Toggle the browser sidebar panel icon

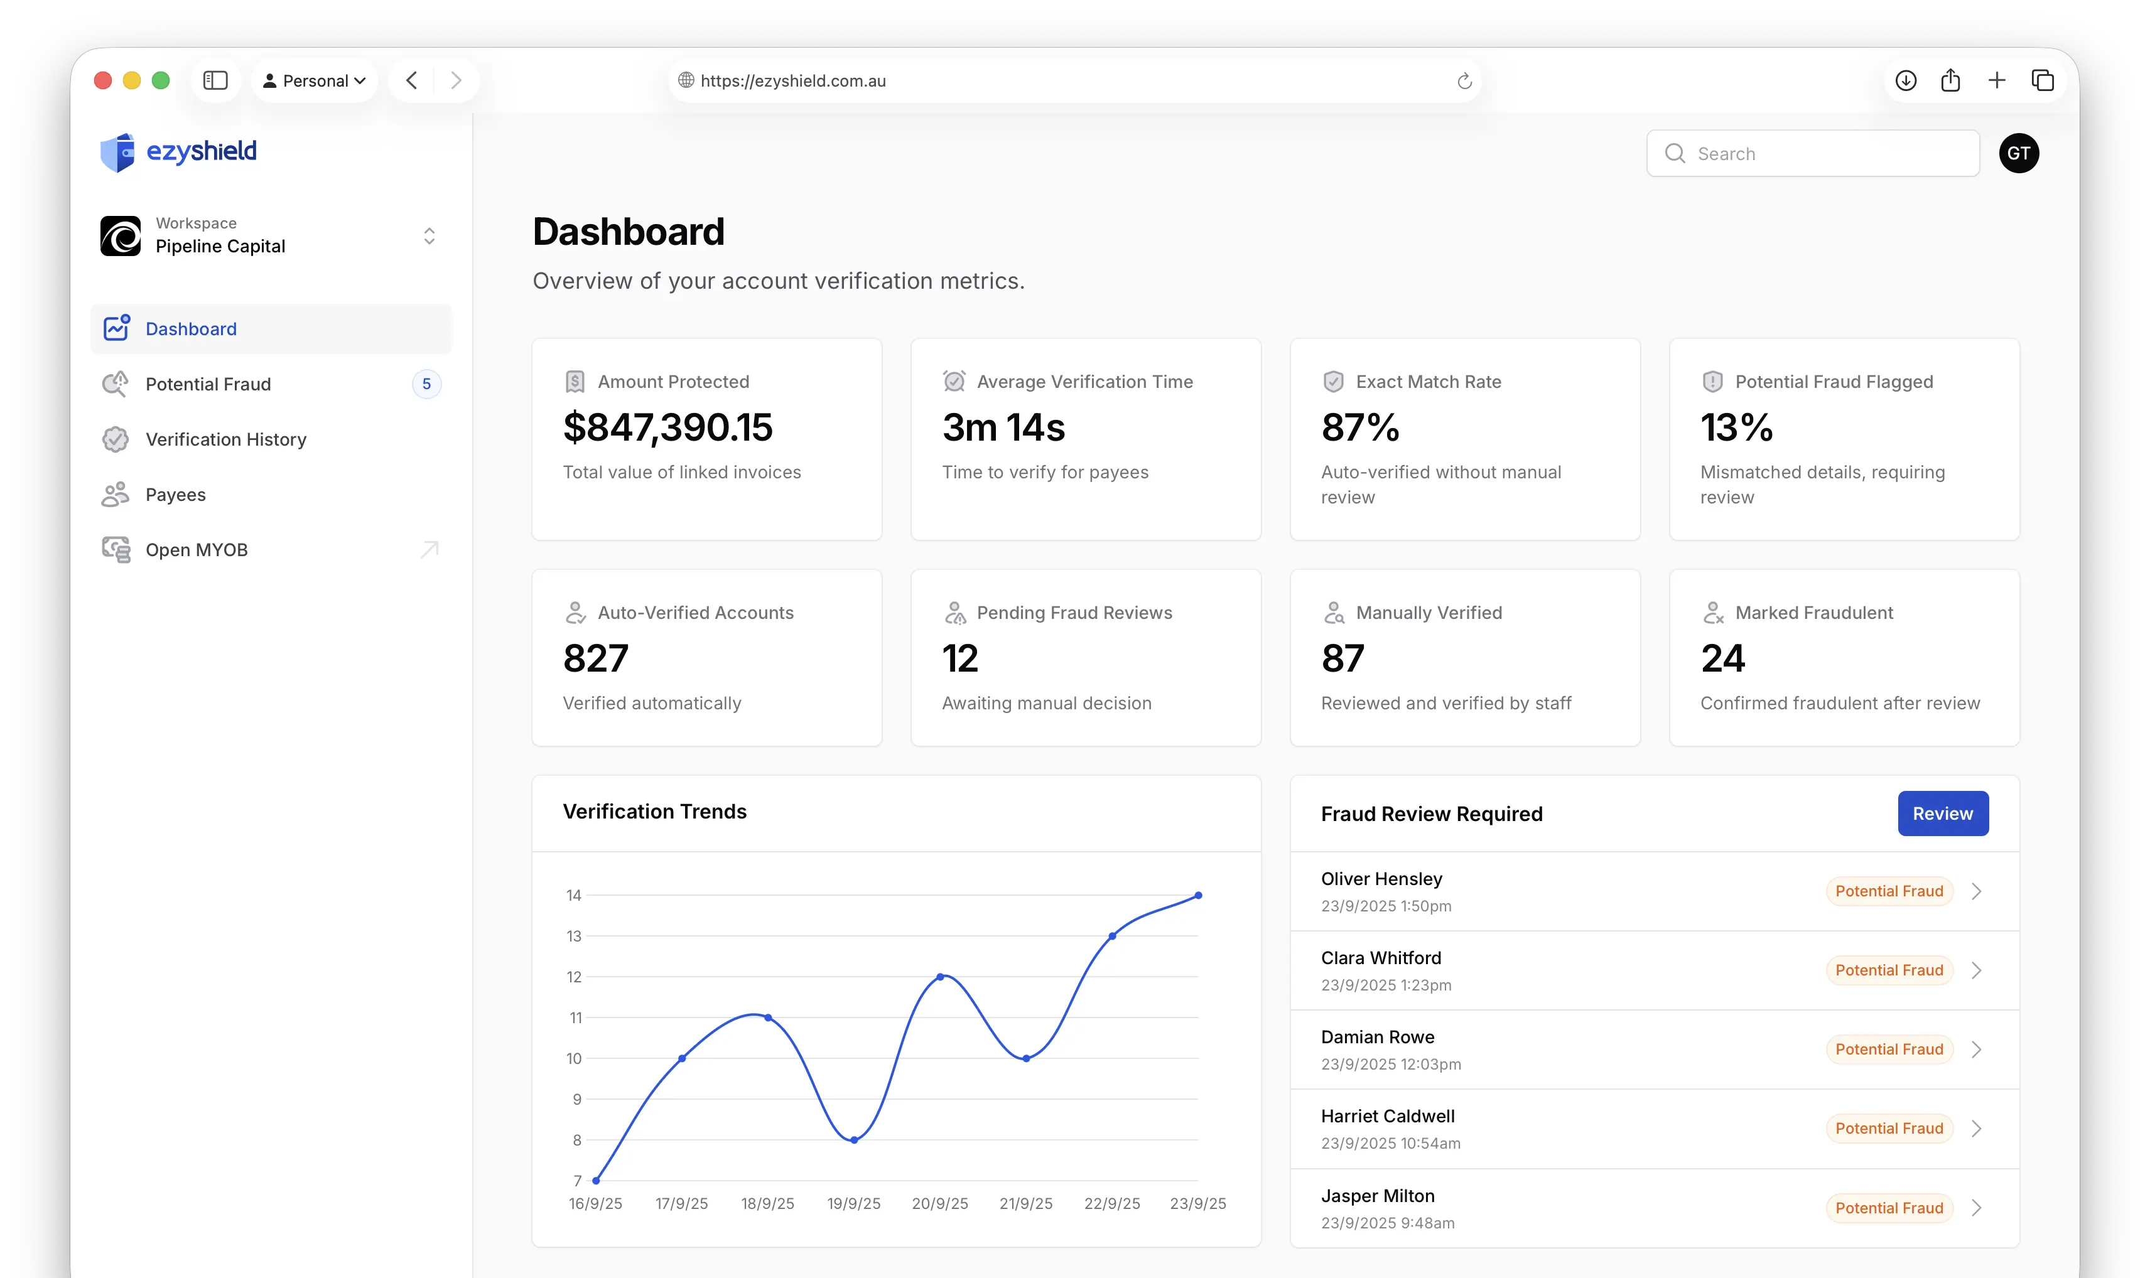(x=215, y=81)
